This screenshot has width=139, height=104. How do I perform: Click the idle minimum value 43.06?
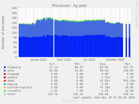click(x=79, y=71)
